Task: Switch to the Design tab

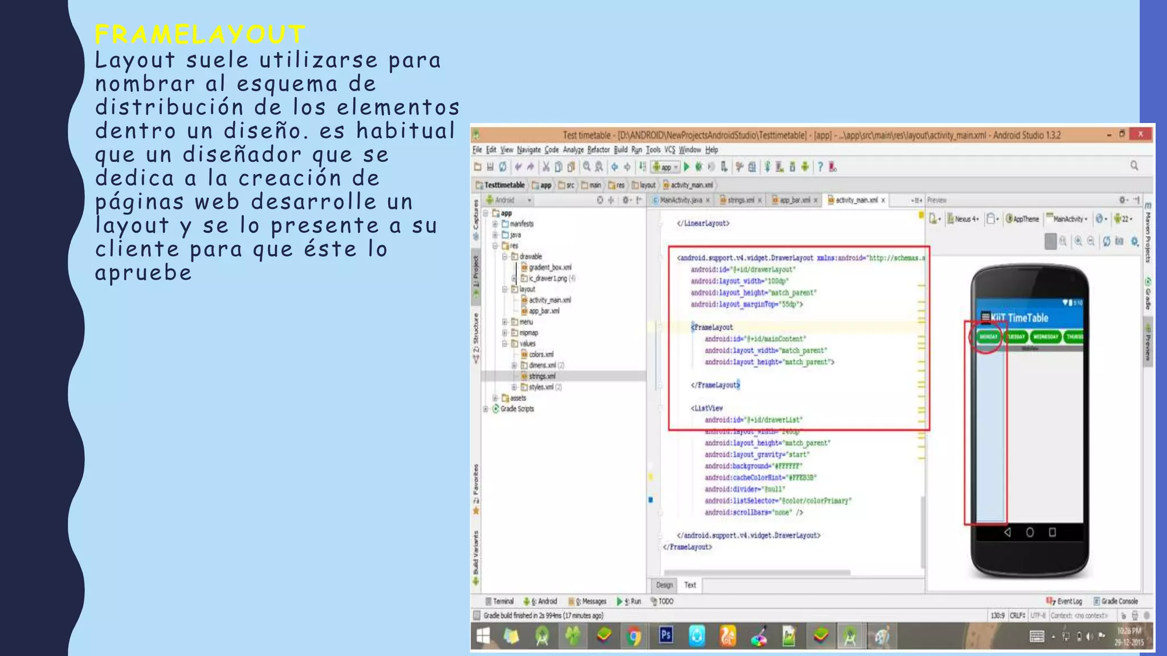Action: point(664,585)
